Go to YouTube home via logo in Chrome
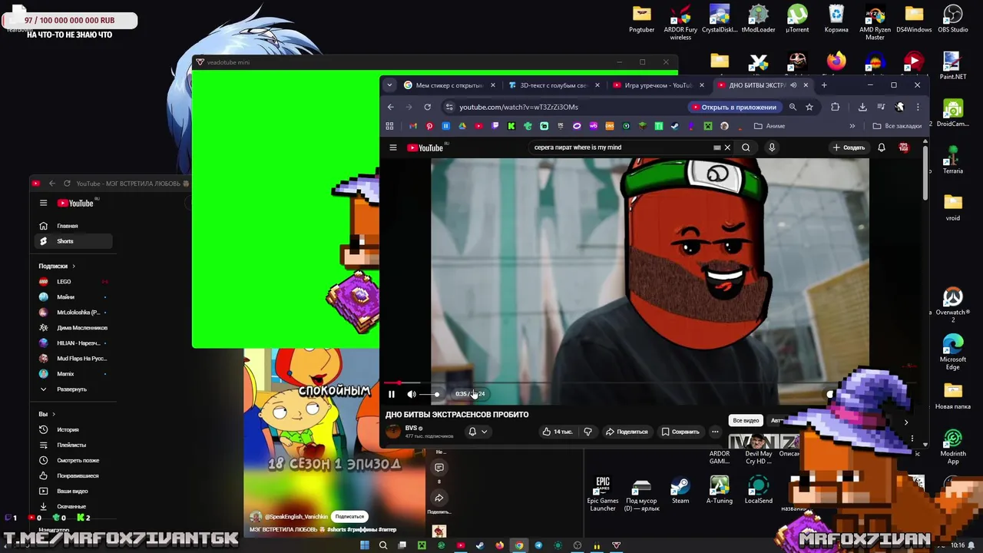This screenshot has height=553, width=983. (x=427, y=147)
